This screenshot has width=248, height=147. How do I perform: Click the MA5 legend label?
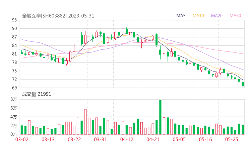coord(181,16)
